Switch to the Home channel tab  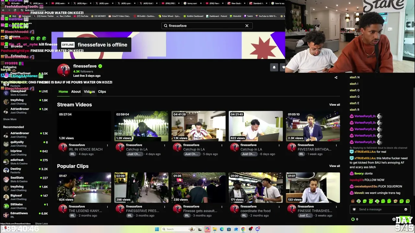point(63,92)
